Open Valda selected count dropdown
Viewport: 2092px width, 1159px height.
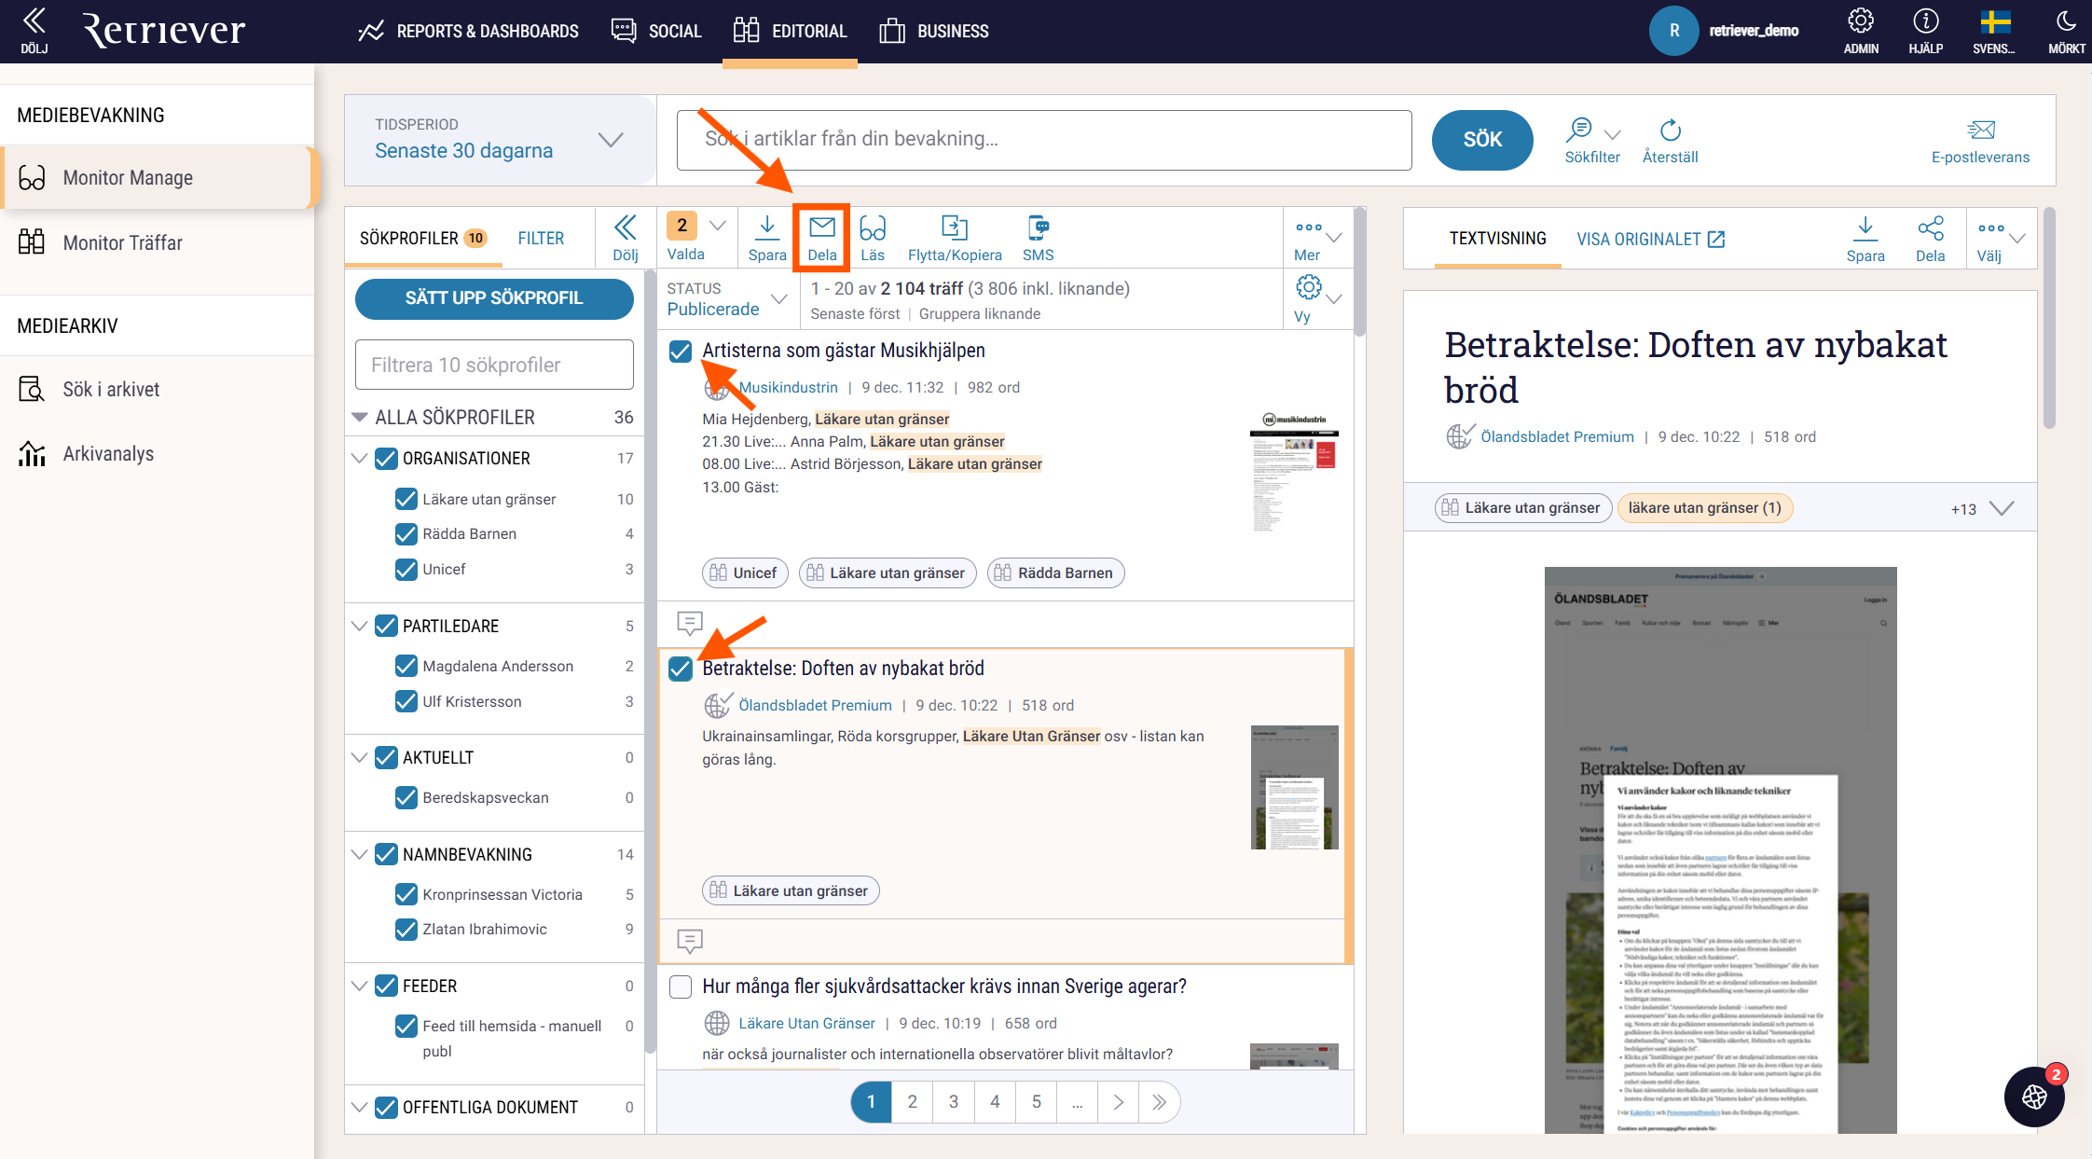coord(695,238)
